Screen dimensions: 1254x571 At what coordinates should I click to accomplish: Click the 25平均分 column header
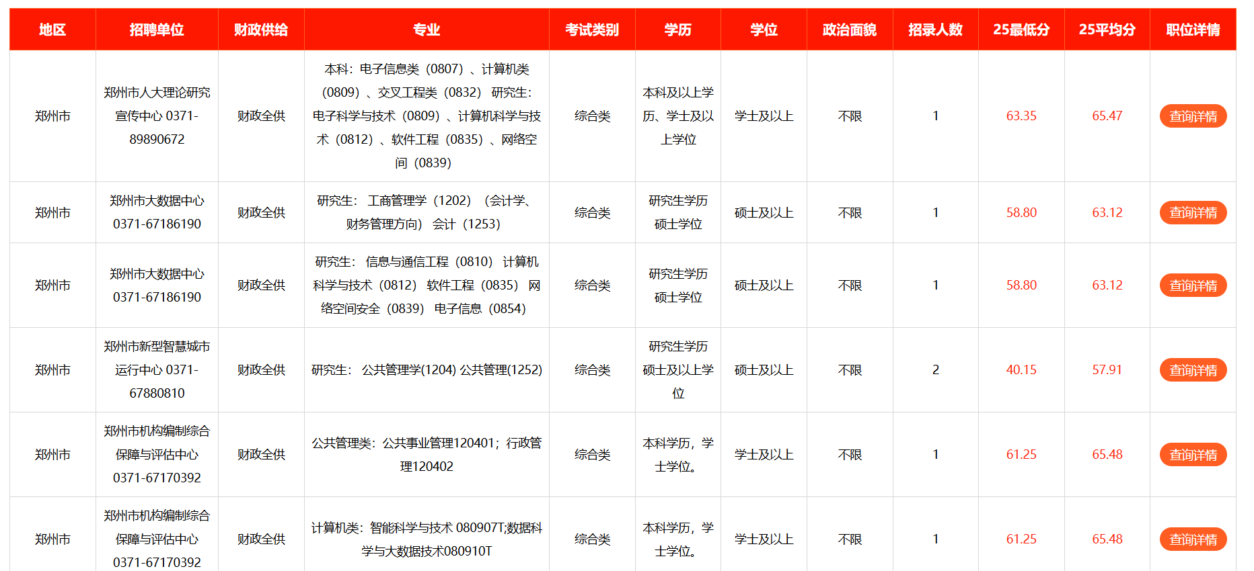click(1107, 30)
